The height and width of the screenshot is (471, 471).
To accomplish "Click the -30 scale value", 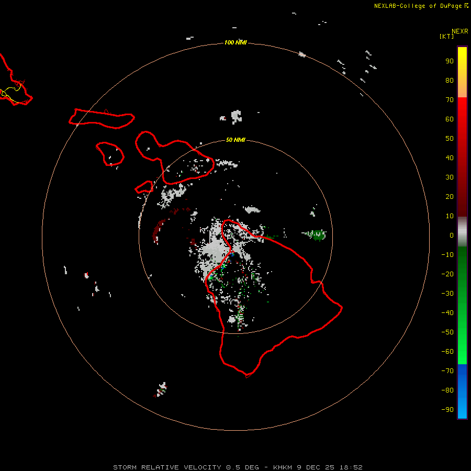I will click(447, 294).
